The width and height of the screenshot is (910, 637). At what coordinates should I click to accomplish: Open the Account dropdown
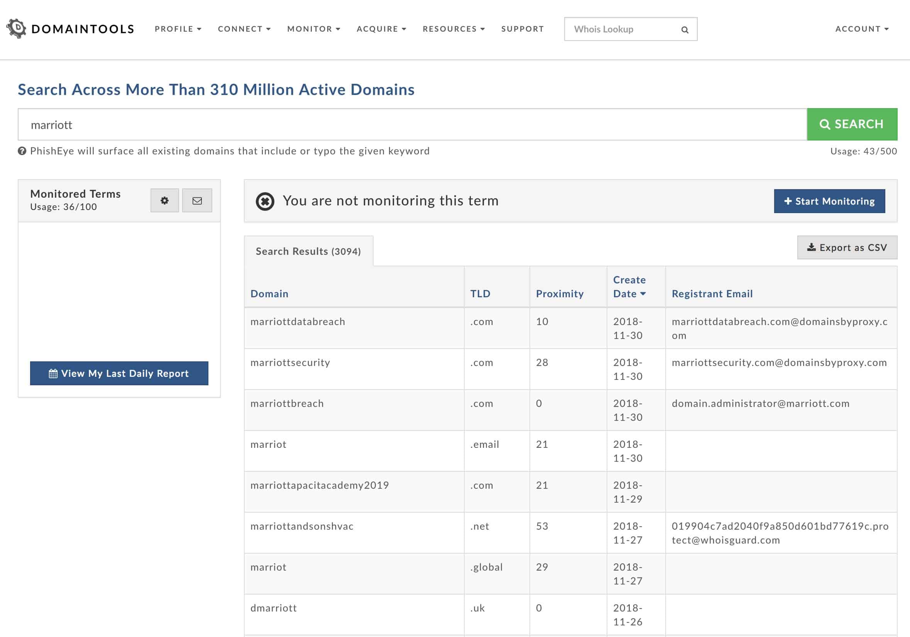point(862,29)
